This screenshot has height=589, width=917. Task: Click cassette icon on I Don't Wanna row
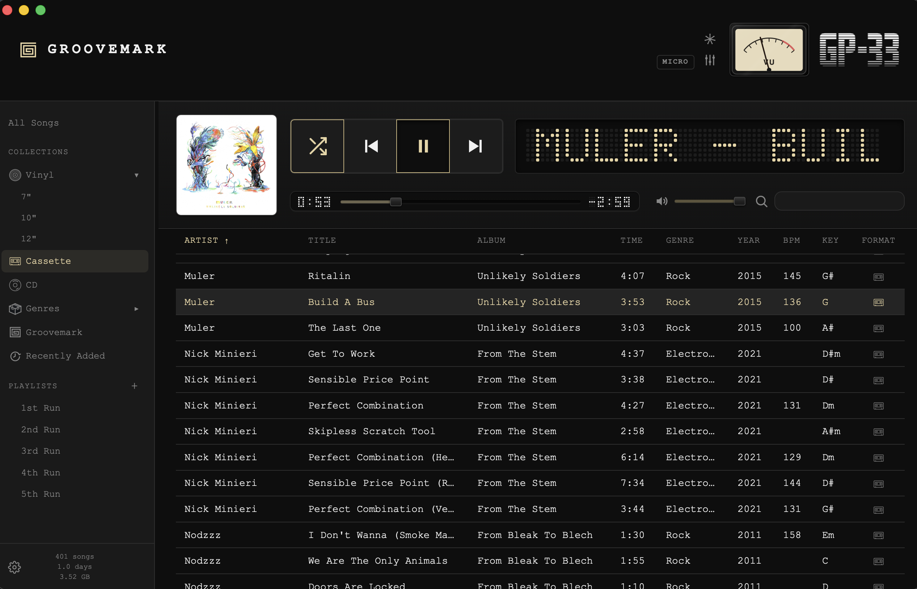click(x=878, y=535)
